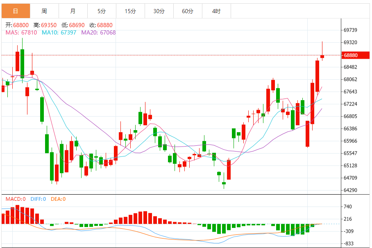Click the MACD:0 indicator label
This screenshot has height=248, width=372.
16,199
